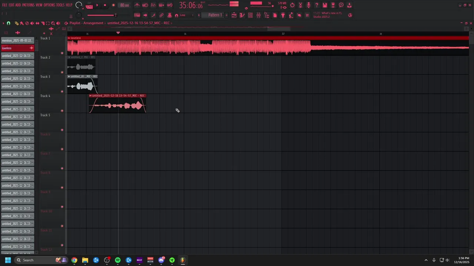
Task: Expand breadcrumb arrow after MIC - REC
Action: (172, 23)
